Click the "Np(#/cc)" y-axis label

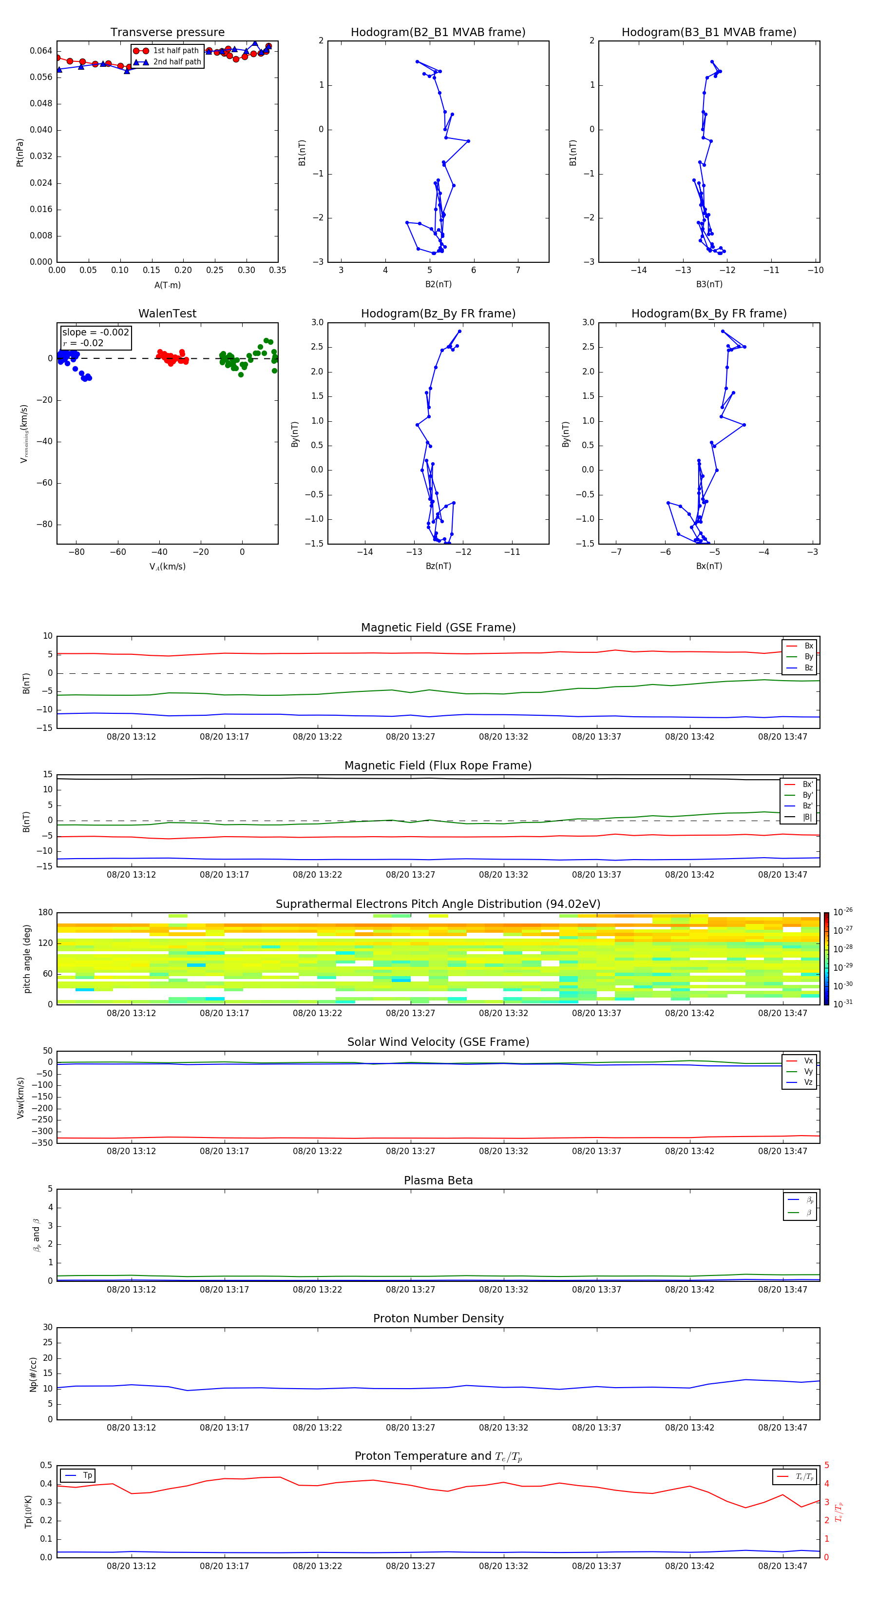[33, 1374]
